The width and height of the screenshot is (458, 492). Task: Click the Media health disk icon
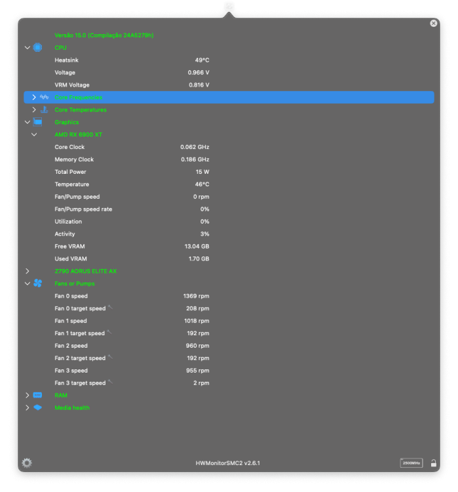37,407
